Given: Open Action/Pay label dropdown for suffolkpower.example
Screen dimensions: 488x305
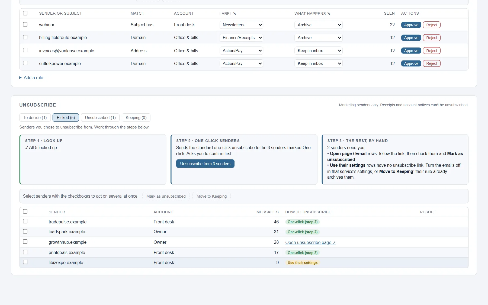Looking at the screenshot, I should click(241, 63).
